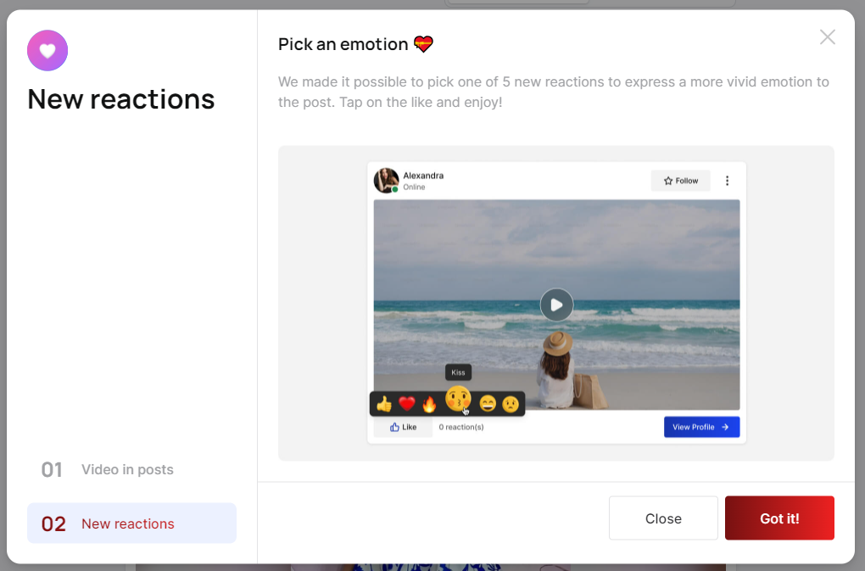The height and width of the screenshot is (571, 865).
Task: Select the laughing face reaction emoji
Action: pyautogui.click(x=488, y=404)
